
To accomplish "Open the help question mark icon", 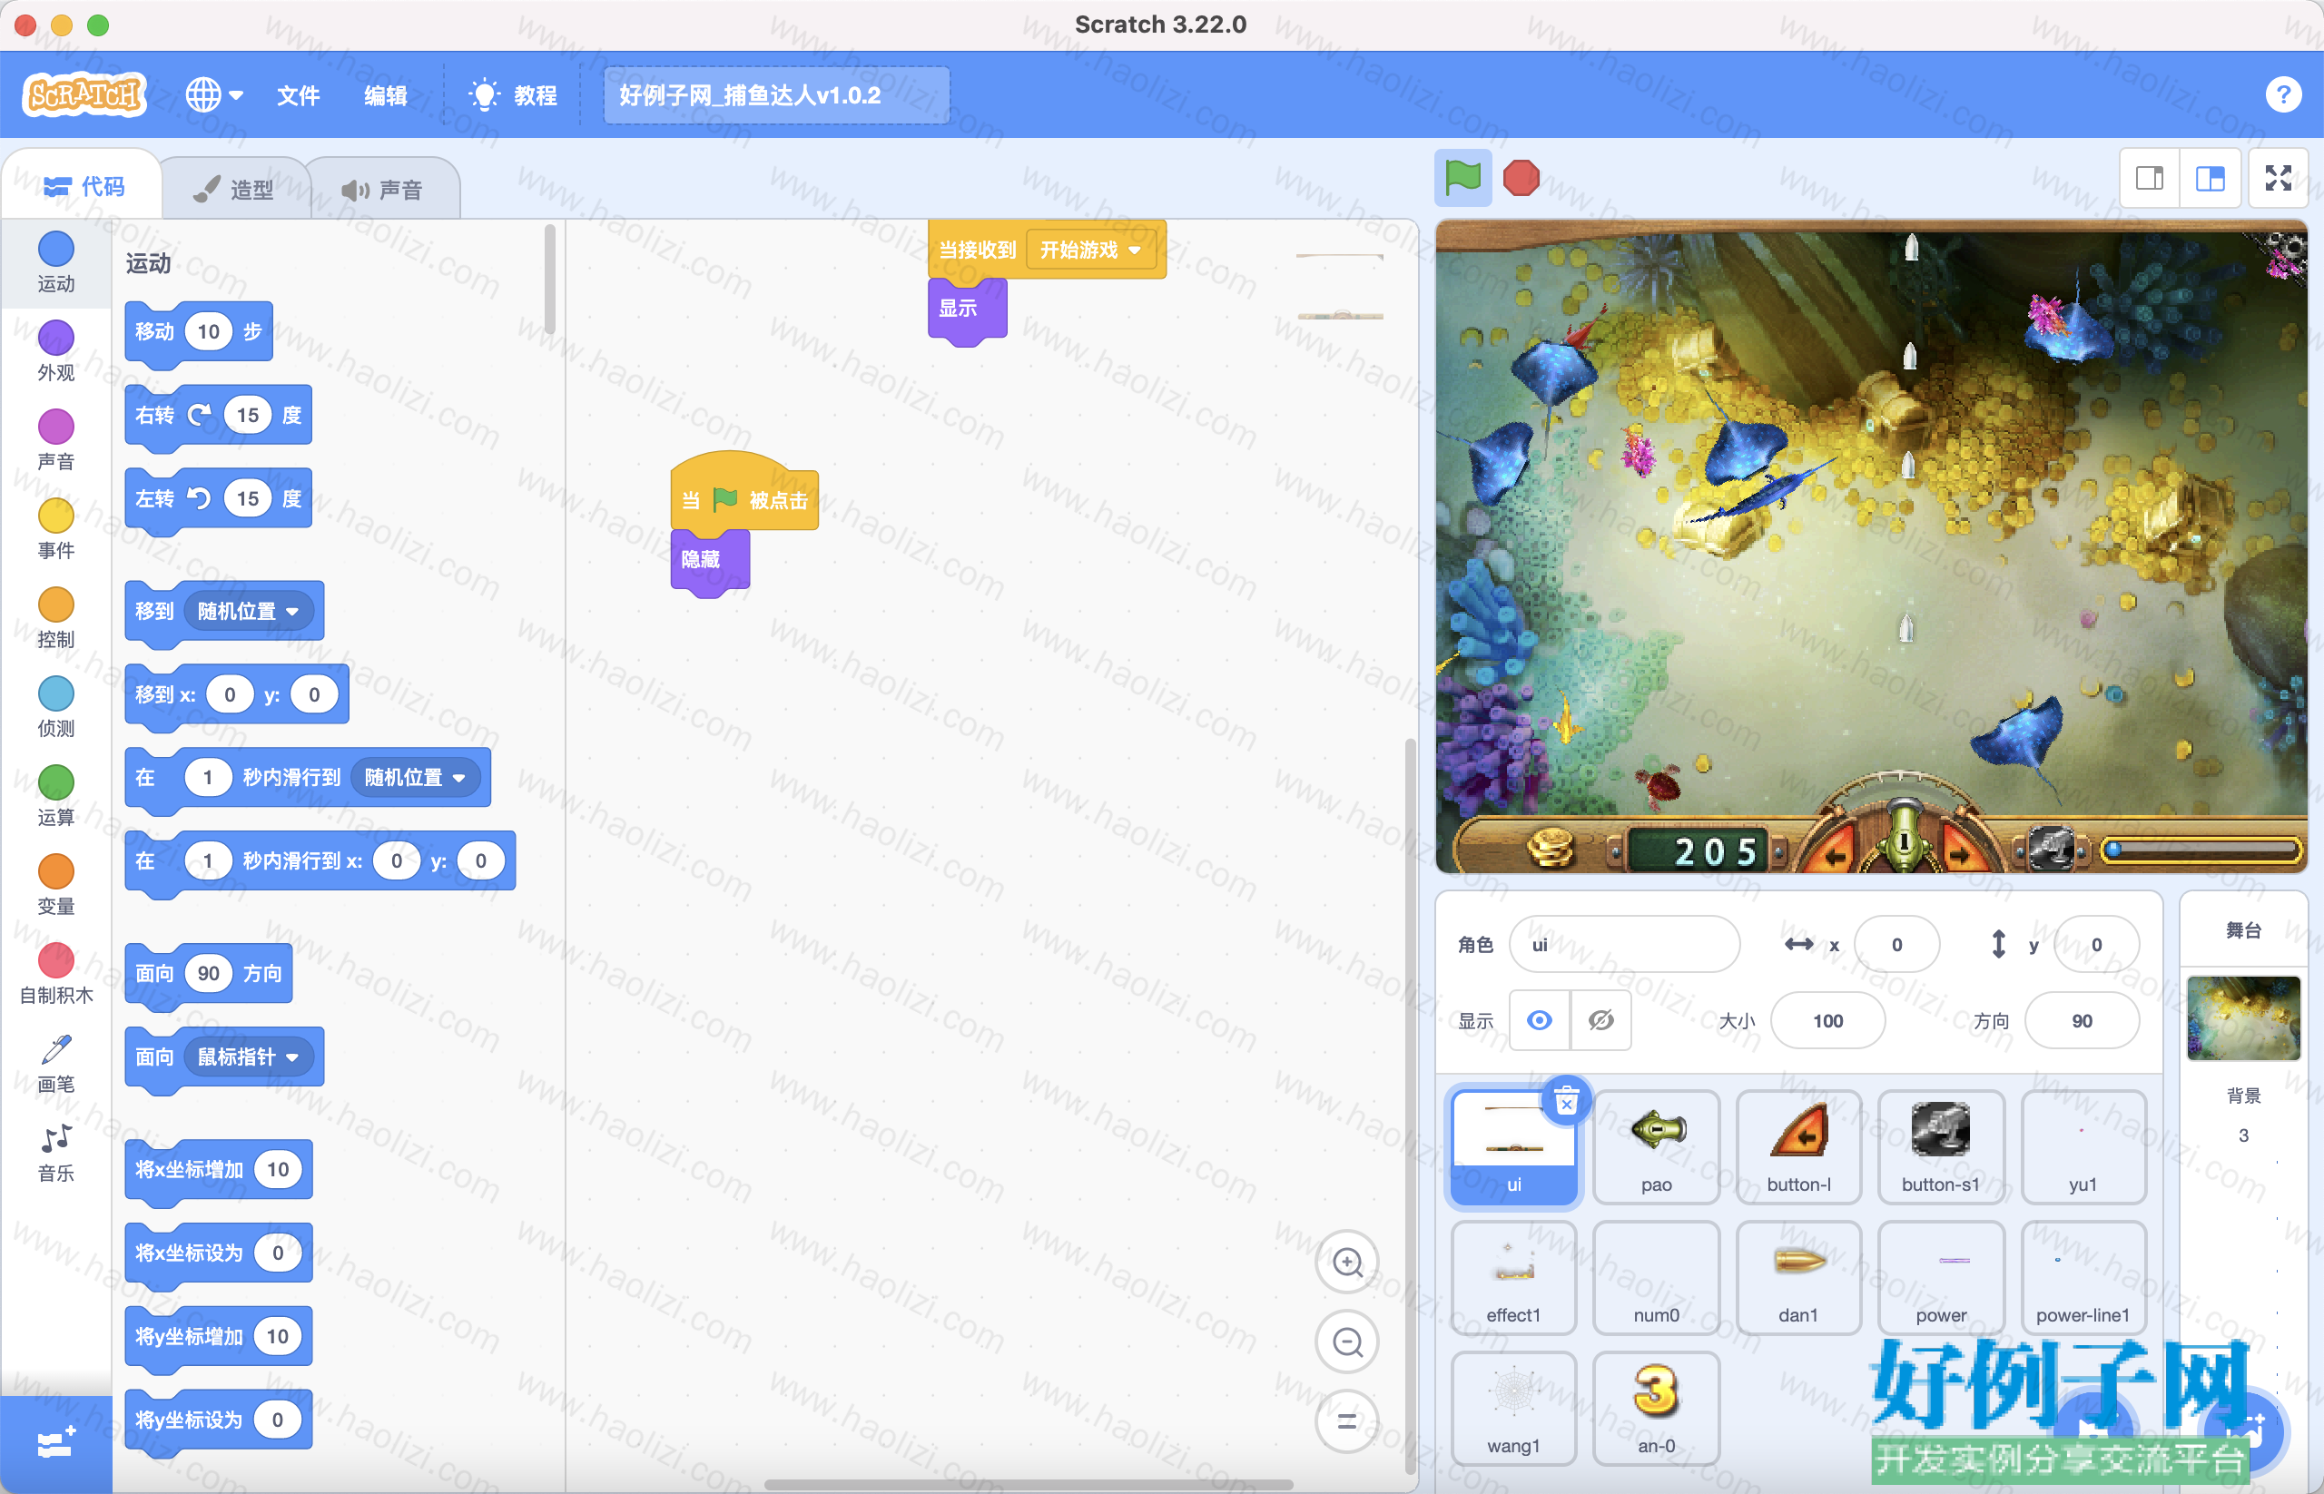I will tap(2283, 94).
